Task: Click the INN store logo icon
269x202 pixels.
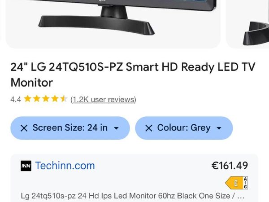Action: [x=26, y=166]
